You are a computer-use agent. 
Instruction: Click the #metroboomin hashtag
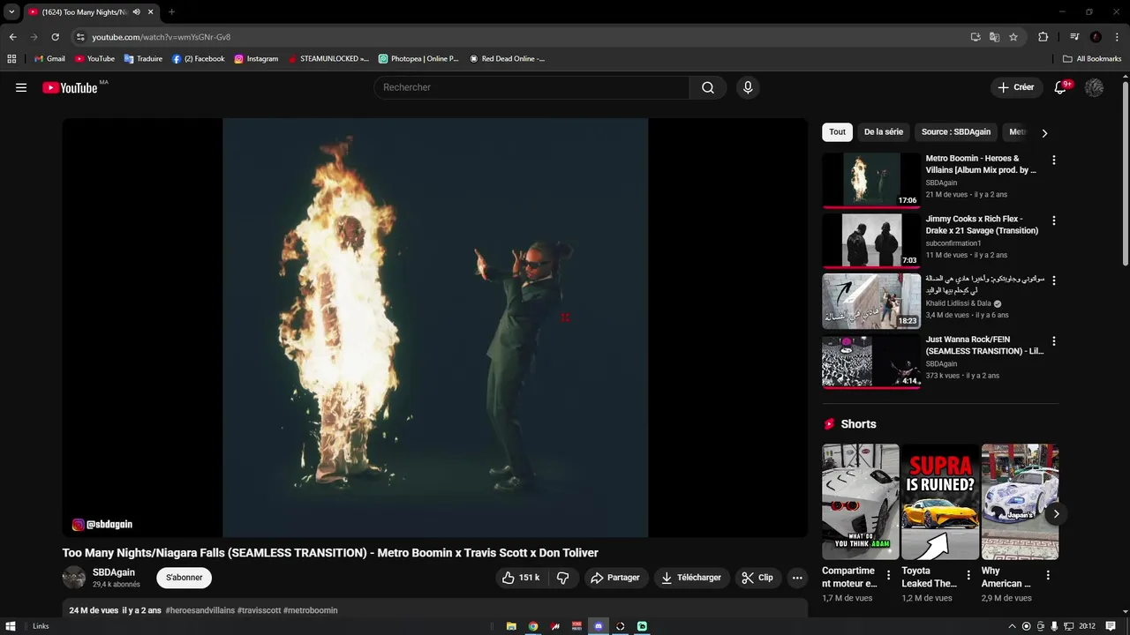pyautogui.click(x=311, y=610)
